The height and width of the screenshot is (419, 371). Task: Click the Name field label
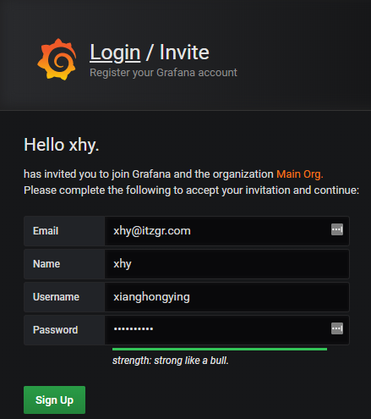click(46, 264)
